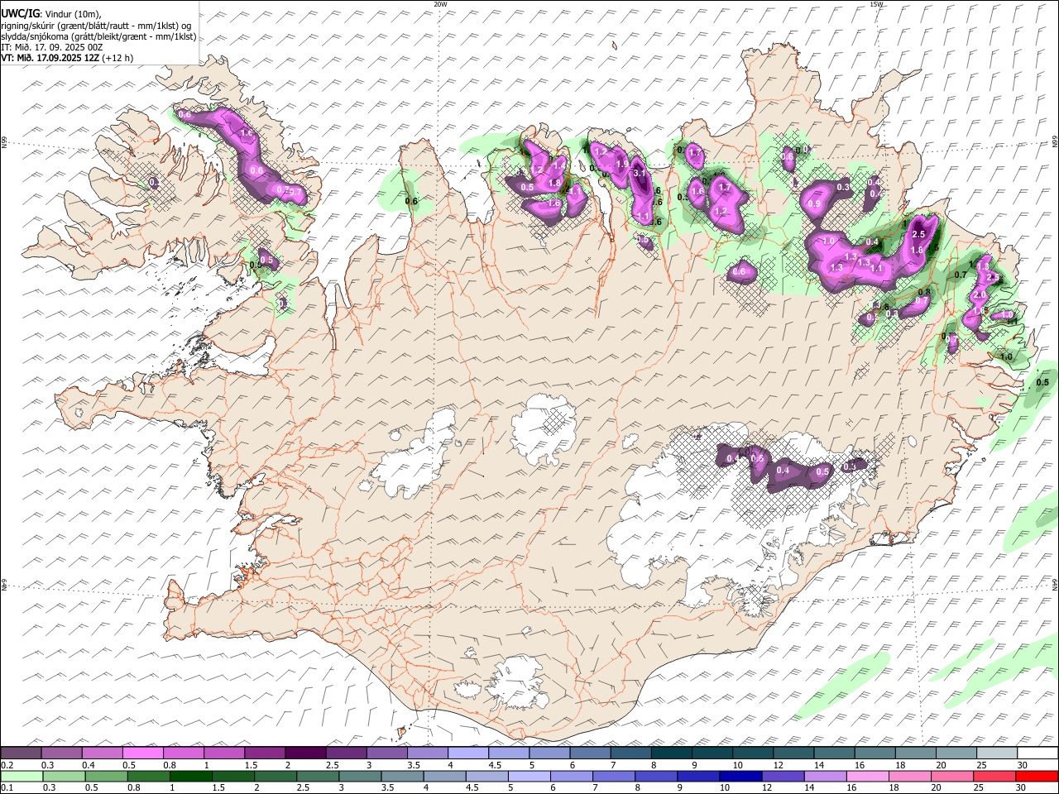
Task: Click the bright pink 0.5–0.8 swatch in upper legend row
Action: [143, 753]
